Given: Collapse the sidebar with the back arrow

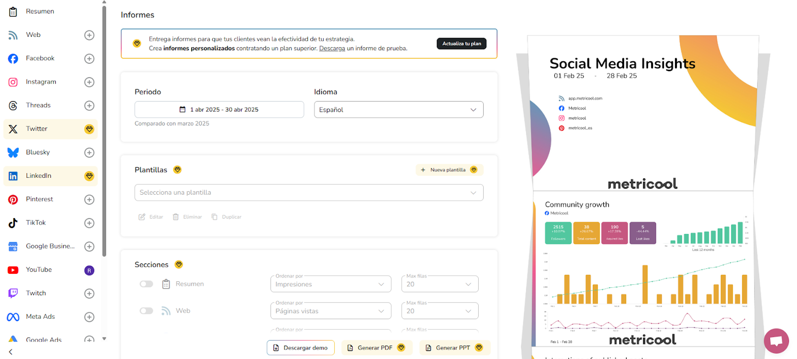Looking at the screenshot, I should click(10, 352).
